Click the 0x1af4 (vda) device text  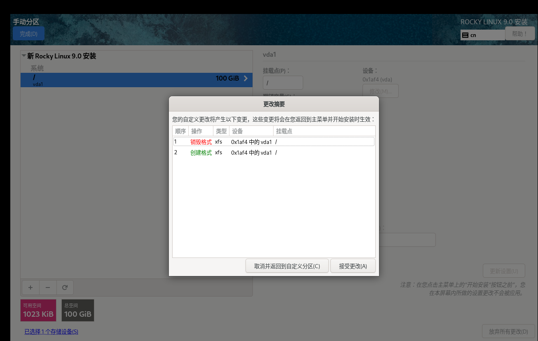(377, 79)
